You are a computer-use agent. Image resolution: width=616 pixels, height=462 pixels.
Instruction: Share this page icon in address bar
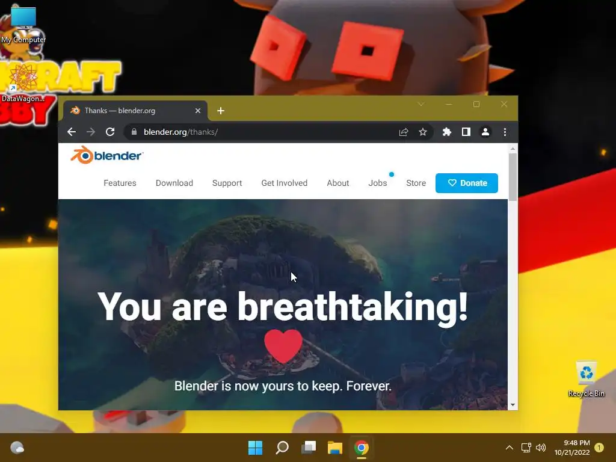404,132
